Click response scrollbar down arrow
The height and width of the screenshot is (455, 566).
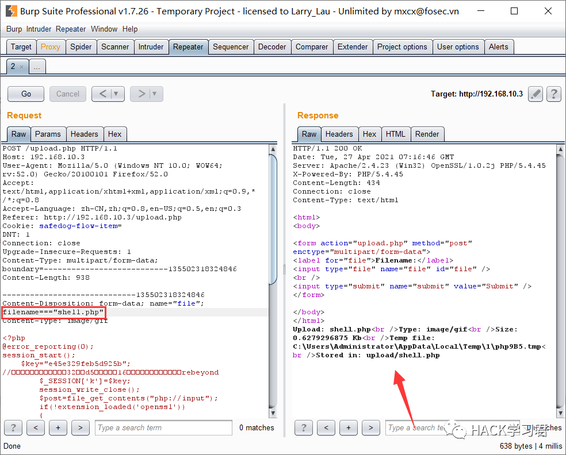[x=560, y=413]
